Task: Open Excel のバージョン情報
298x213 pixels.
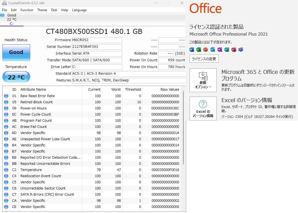Action: (203, 109)
